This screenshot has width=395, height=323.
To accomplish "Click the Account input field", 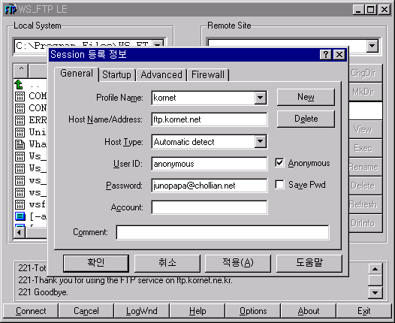I will click(210, 207).
